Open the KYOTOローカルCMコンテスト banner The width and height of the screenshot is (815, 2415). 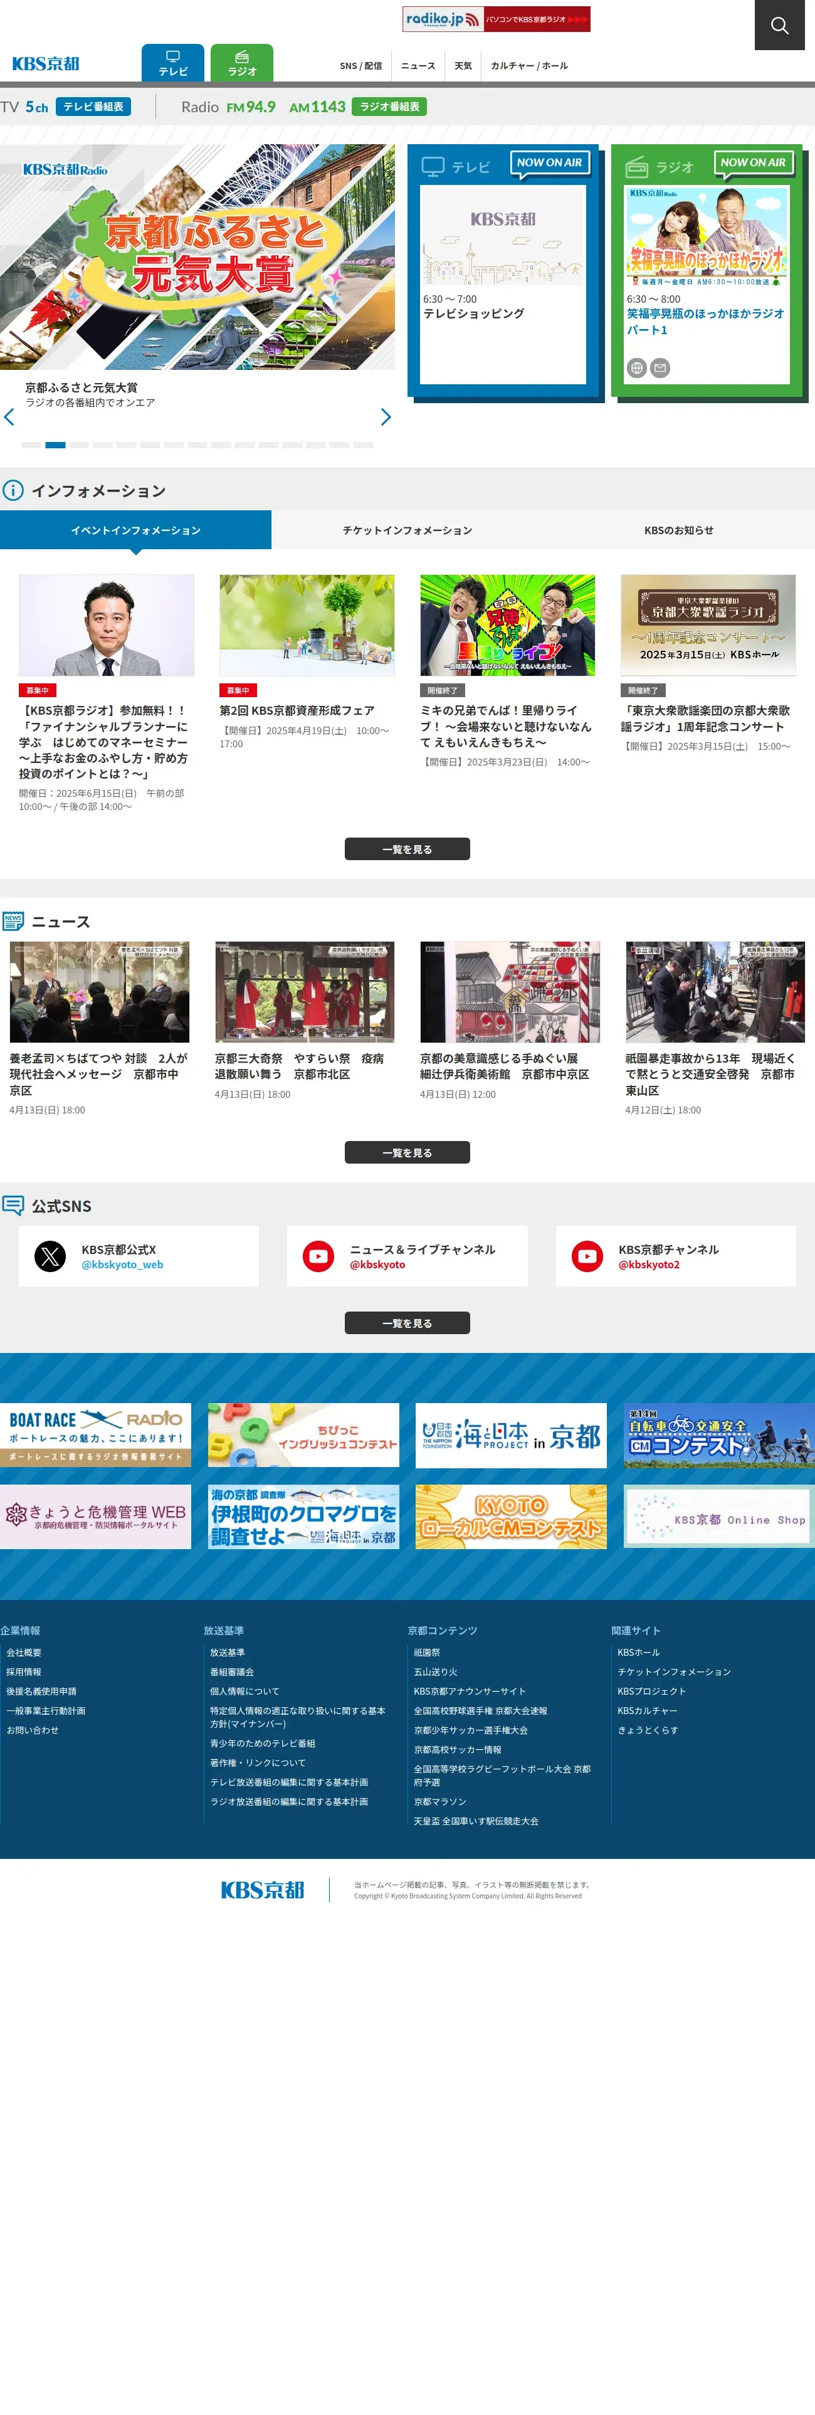point(511,1516)
